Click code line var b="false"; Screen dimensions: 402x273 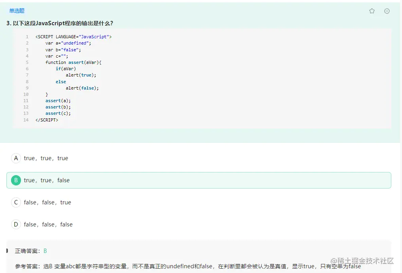(63, 50)
